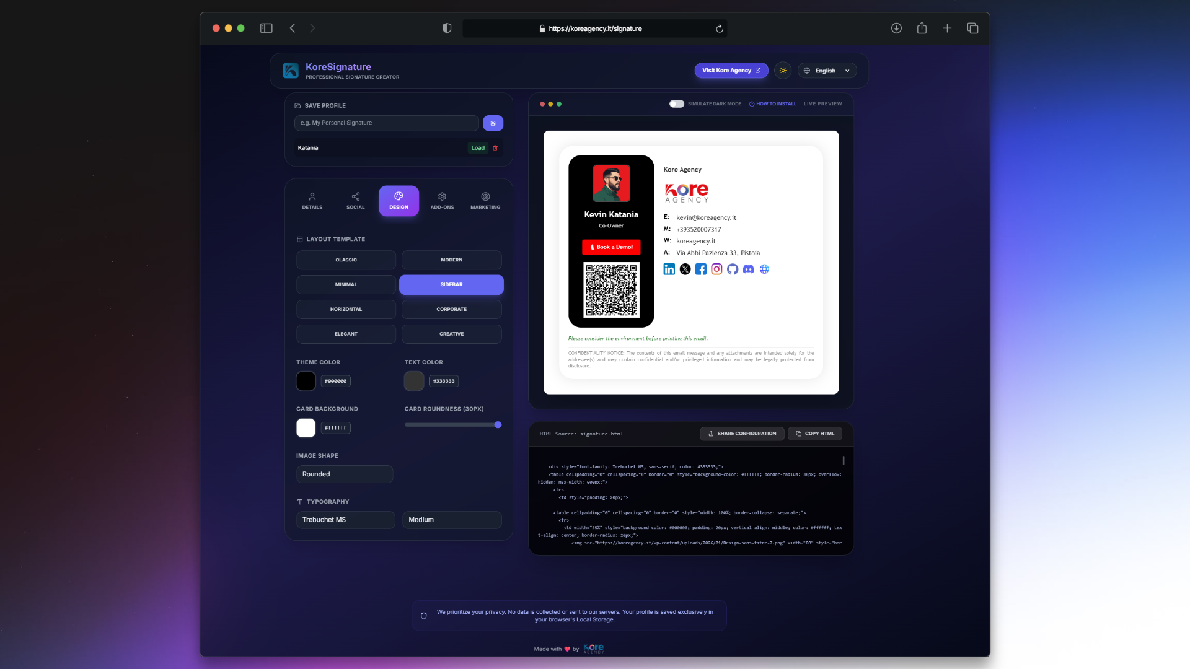Select the Classic layout template

(346, 260)
